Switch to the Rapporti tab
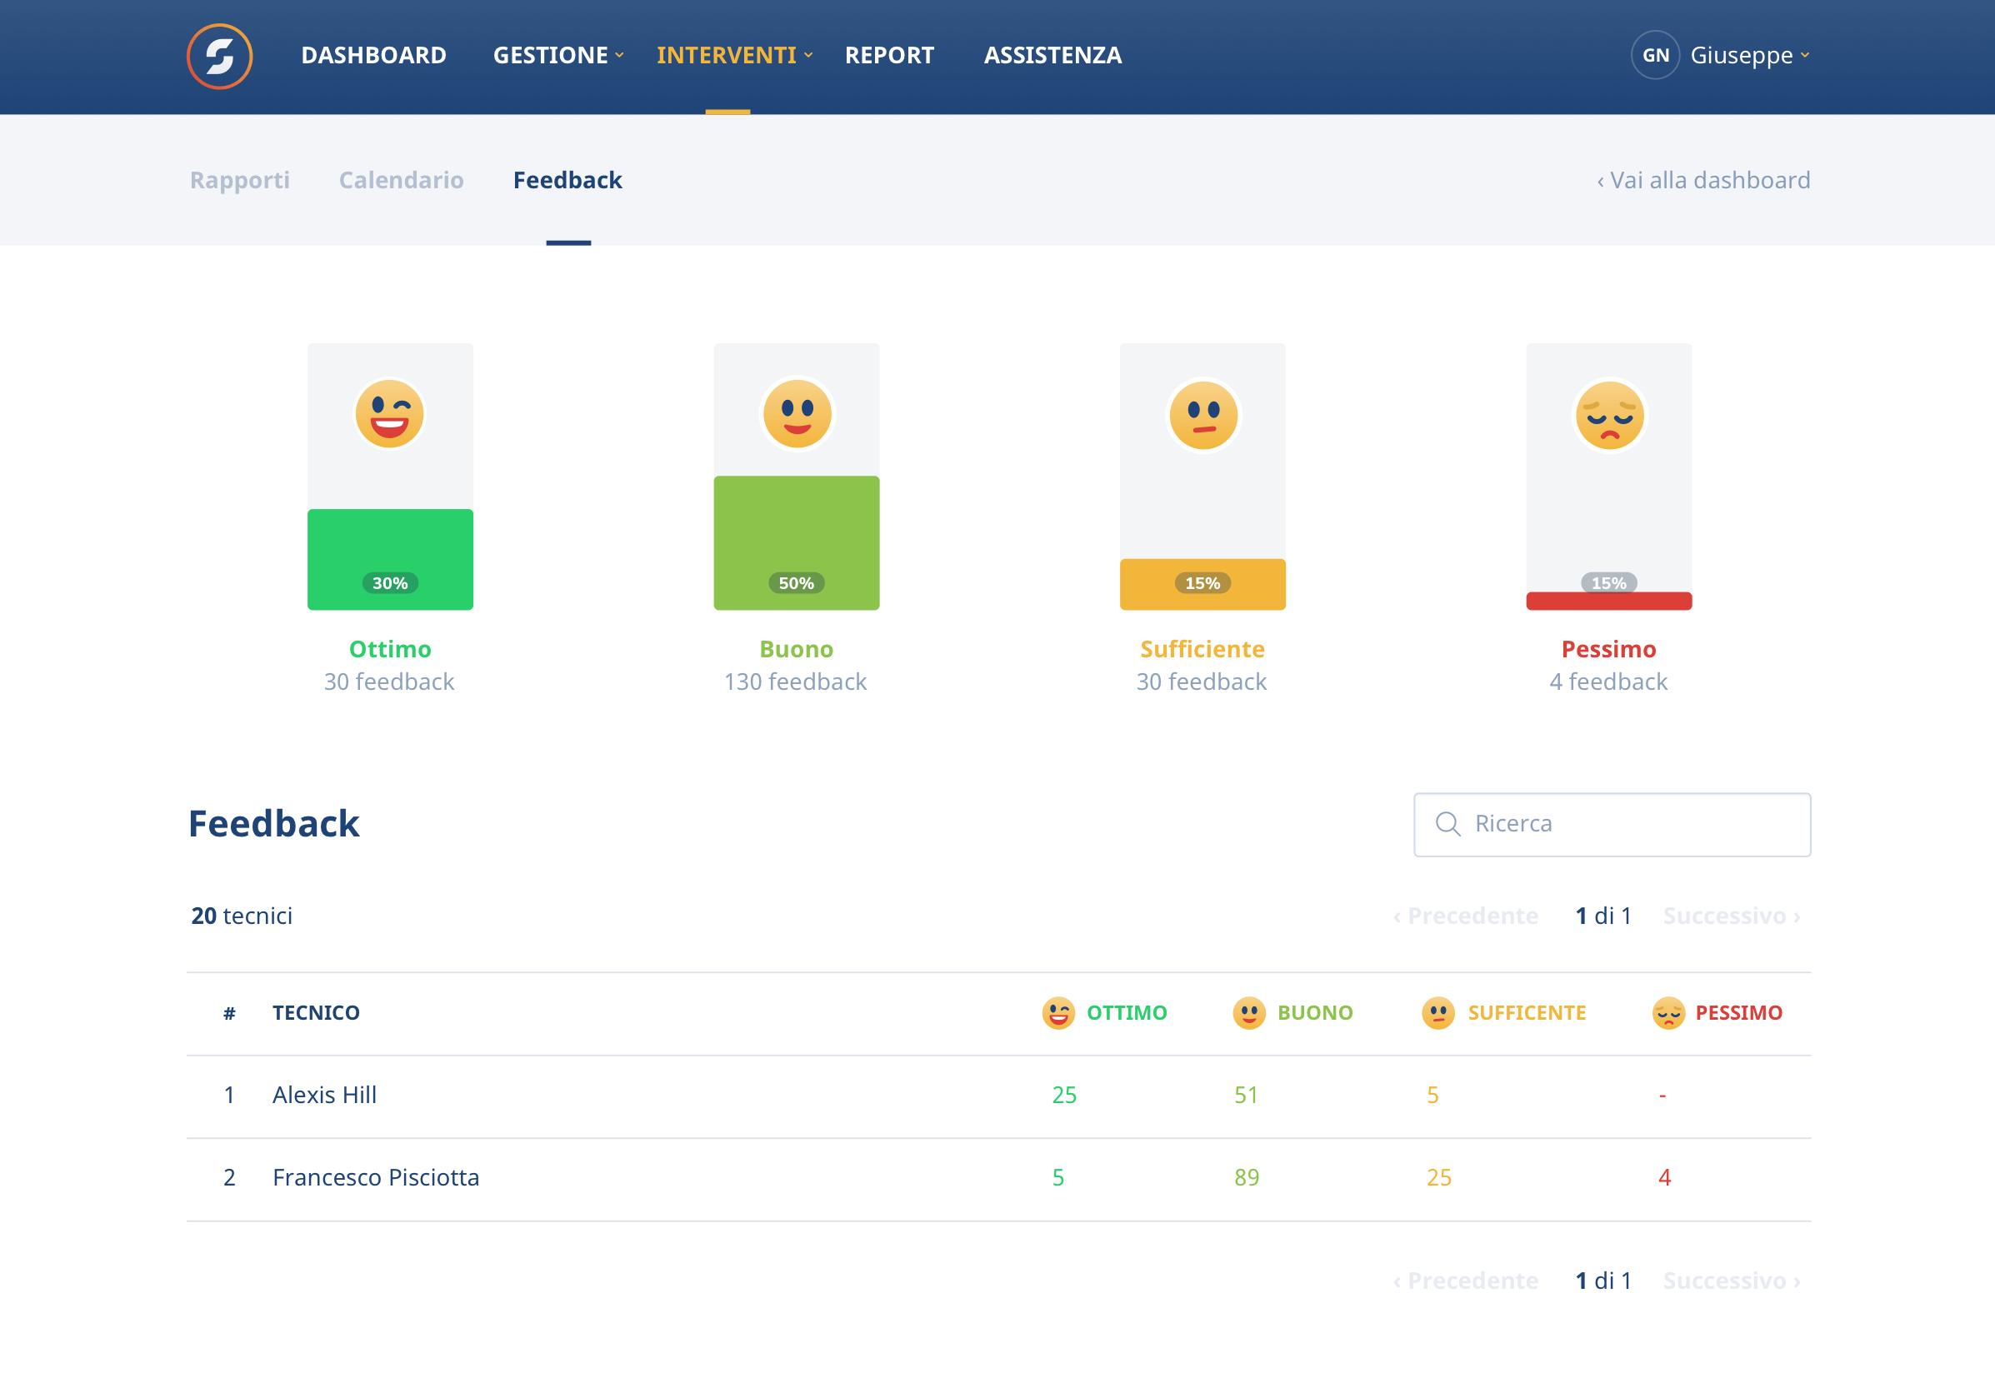Screen dimensions: 1995x1373 pyautogui.click(x=239, y=180)
